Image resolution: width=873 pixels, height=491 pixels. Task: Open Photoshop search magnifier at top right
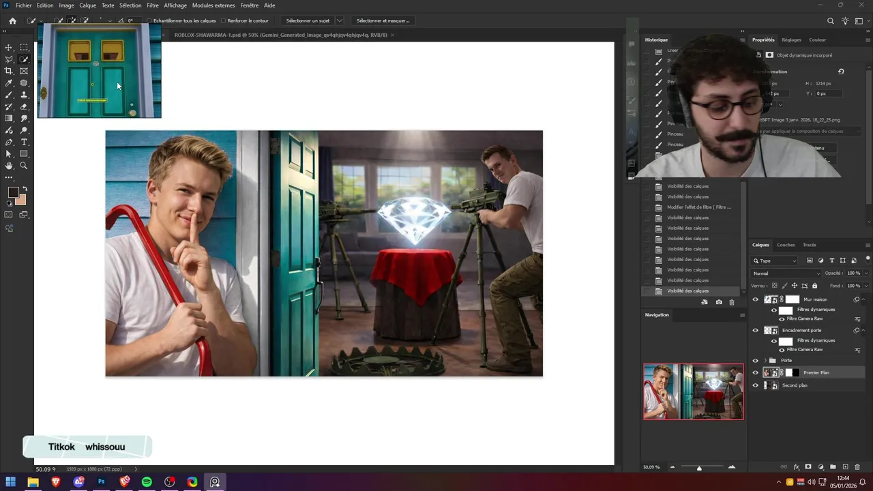[830, 21]
